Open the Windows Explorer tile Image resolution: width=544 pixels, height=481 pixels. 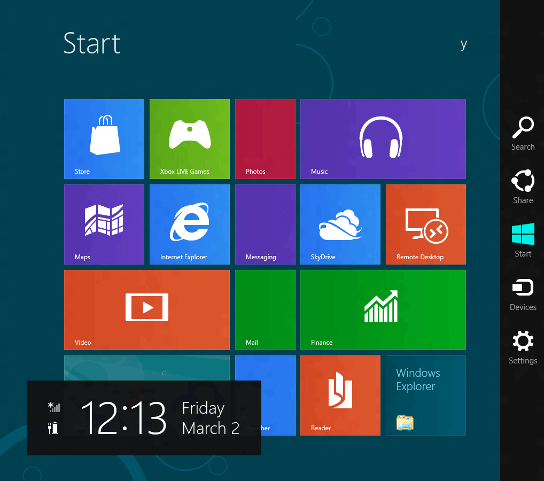tap(426, 395)
